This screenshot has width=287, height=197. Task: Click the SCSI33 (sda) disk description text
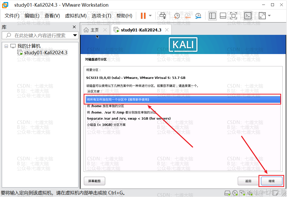[136, 78]
